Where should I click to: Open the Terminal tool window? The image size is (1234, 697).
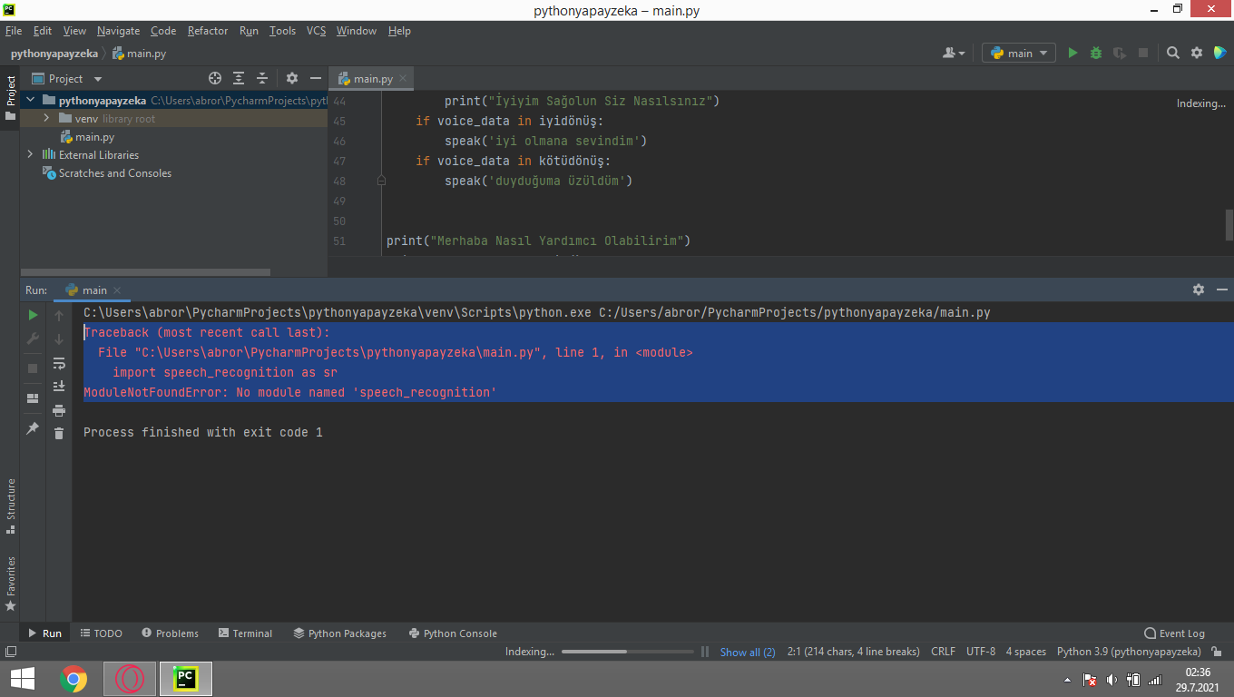[245, 633]
